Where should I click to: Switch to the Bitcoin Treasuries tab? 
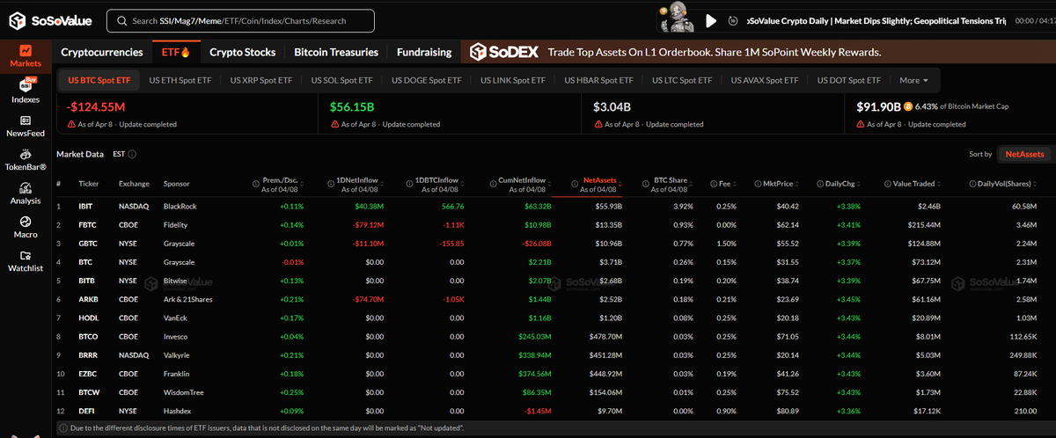[336, 52]
